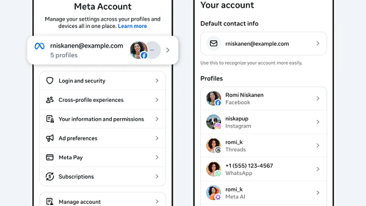Click the Your information and permissions icon
Viewport: 366px width, 206px height.
coord(50,119)
